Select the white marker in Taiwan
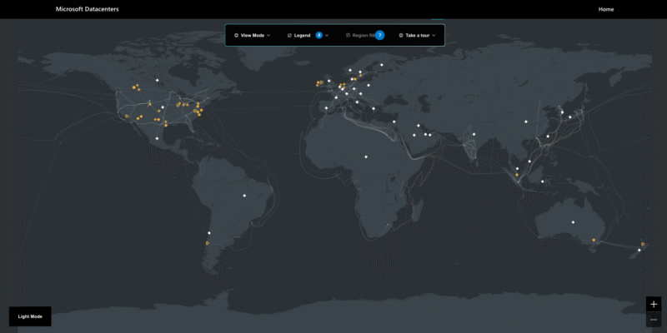This screenshot has height=333, width=667. click(x=548, y=137)
